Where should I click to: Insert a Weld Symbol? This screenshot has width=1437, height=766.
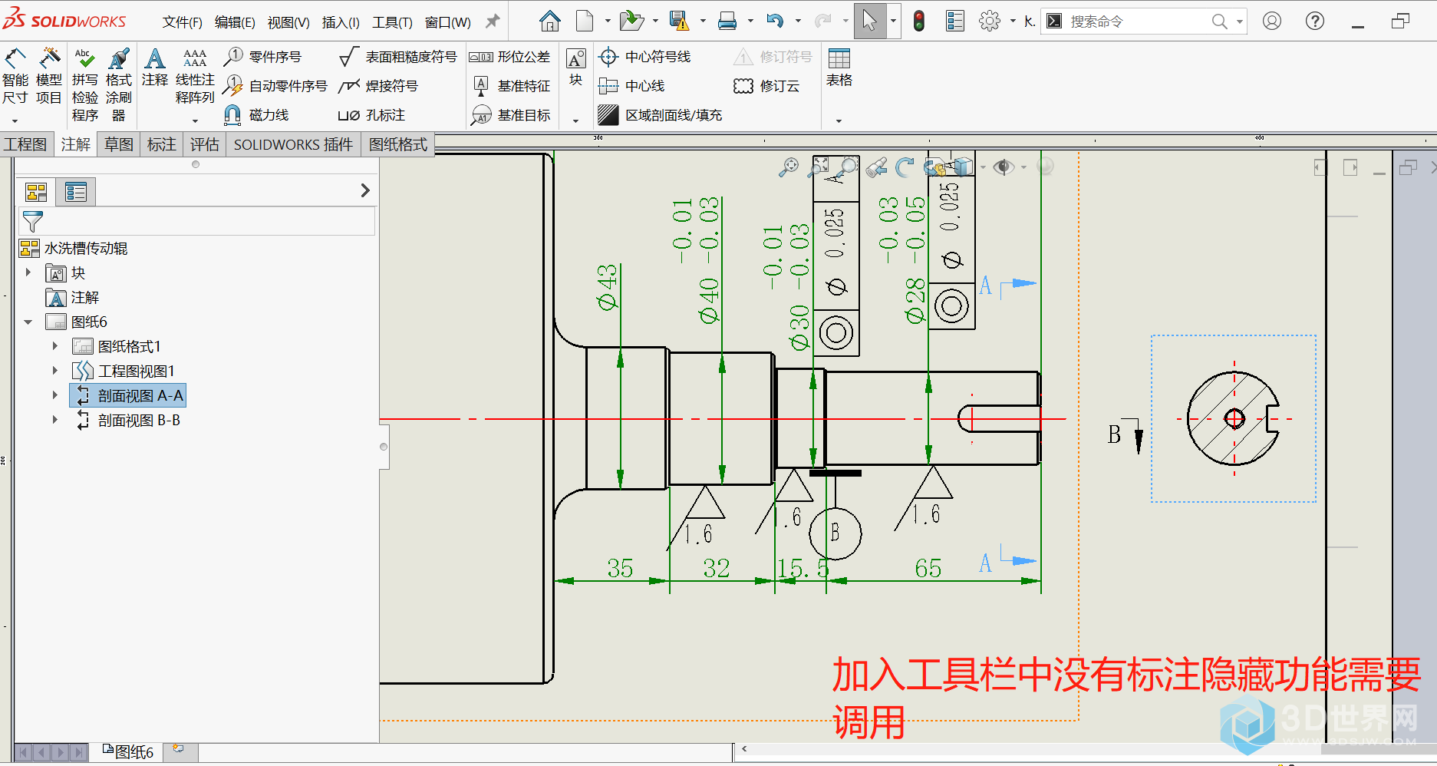coord(378,86)
